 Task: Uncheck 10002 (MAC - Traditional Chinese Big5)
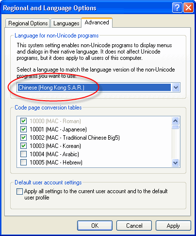pyautogui.click(x=23, y=138)
